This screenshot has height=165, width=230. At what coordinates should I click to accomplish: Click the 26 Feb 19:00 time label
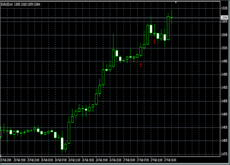pyautogui.click(x=102, y=160)
